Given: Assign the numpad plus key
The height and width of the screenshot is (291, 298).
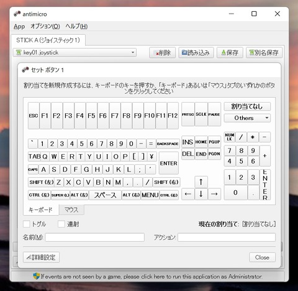Looking at the screenshot, I should coord(264,156).
